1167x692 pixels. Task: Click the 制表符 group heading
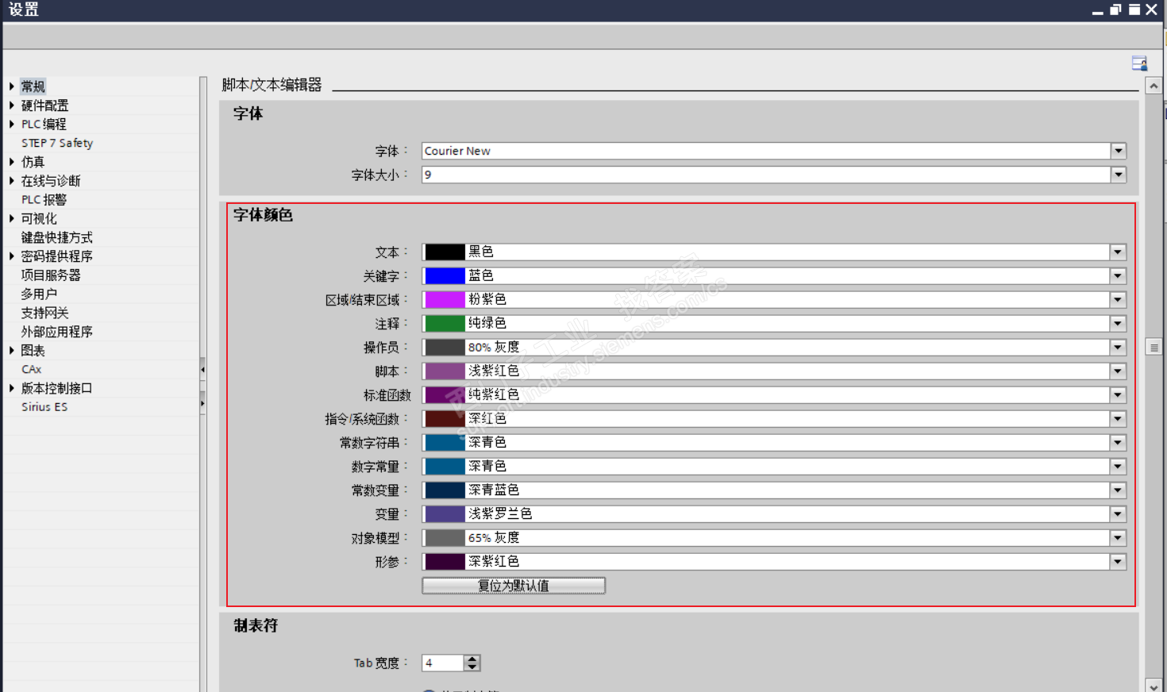[256, 625]
